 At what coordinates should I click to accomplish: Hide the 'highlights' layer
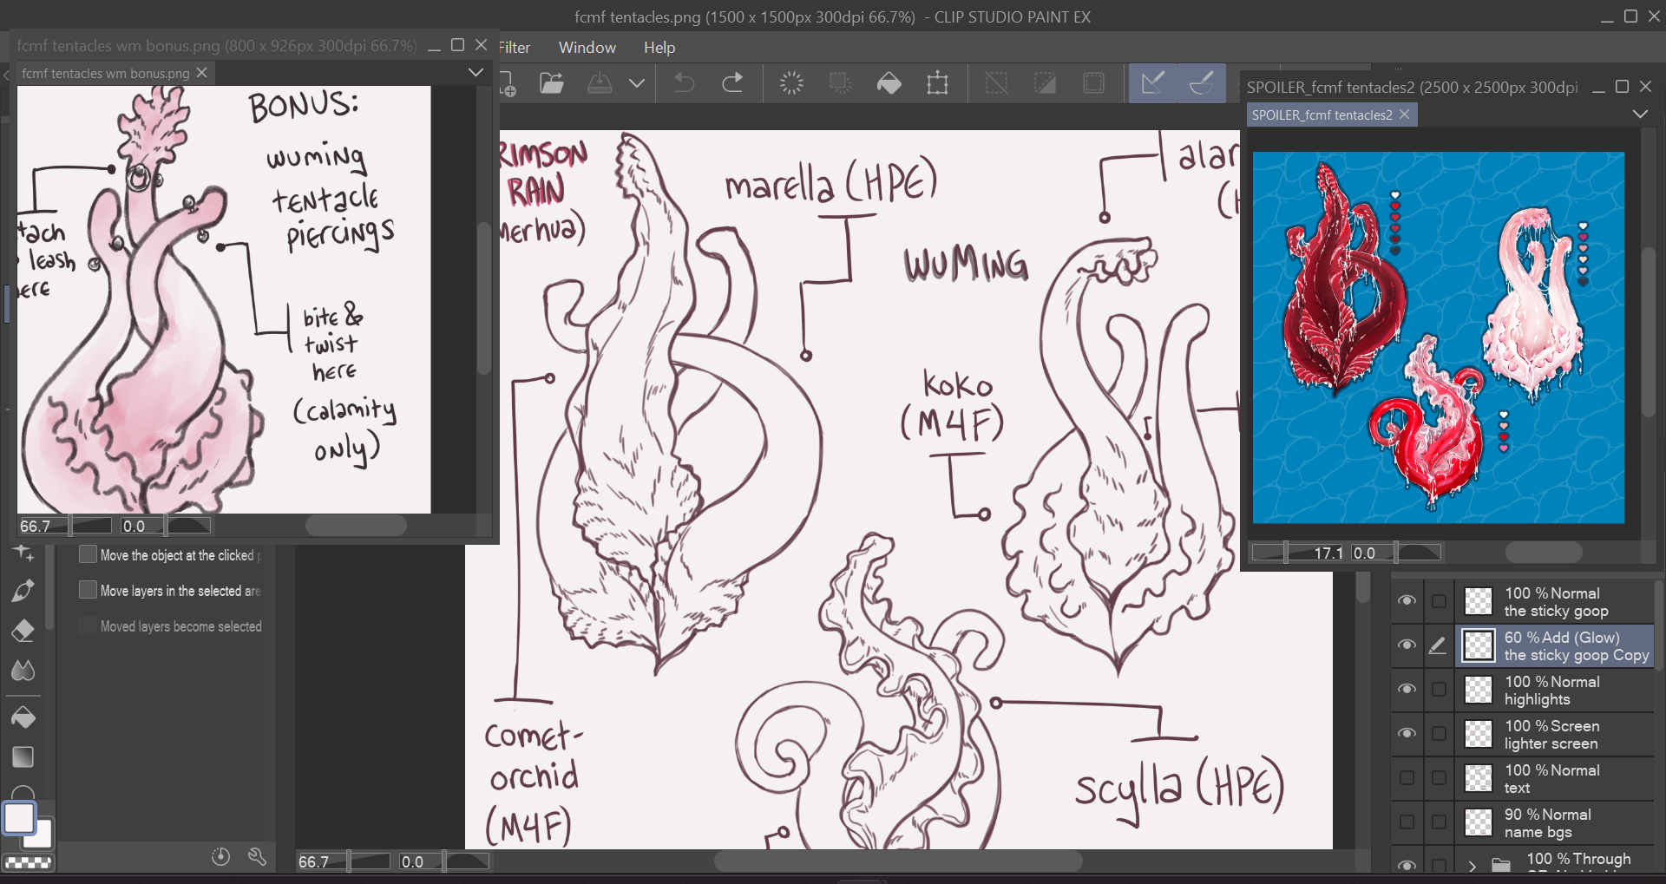click(x=1407, y=690)
